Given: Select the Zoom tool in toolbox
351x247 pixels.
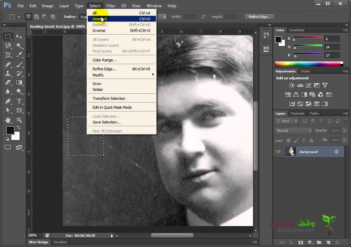Looking at the screenshot, I should click(x=19, y=120).
